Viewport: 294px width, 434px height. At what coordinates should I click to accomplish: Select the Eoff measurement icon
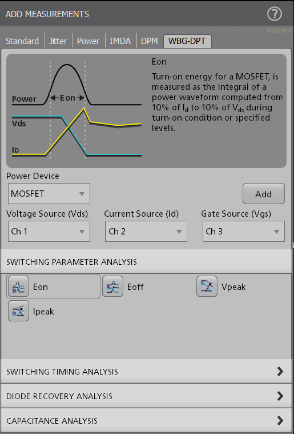[112, 286]
